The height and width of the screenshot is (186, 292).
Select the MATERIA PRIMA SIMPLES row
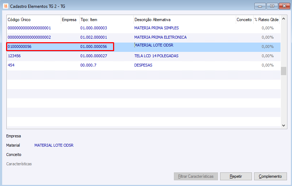point(144,28)
